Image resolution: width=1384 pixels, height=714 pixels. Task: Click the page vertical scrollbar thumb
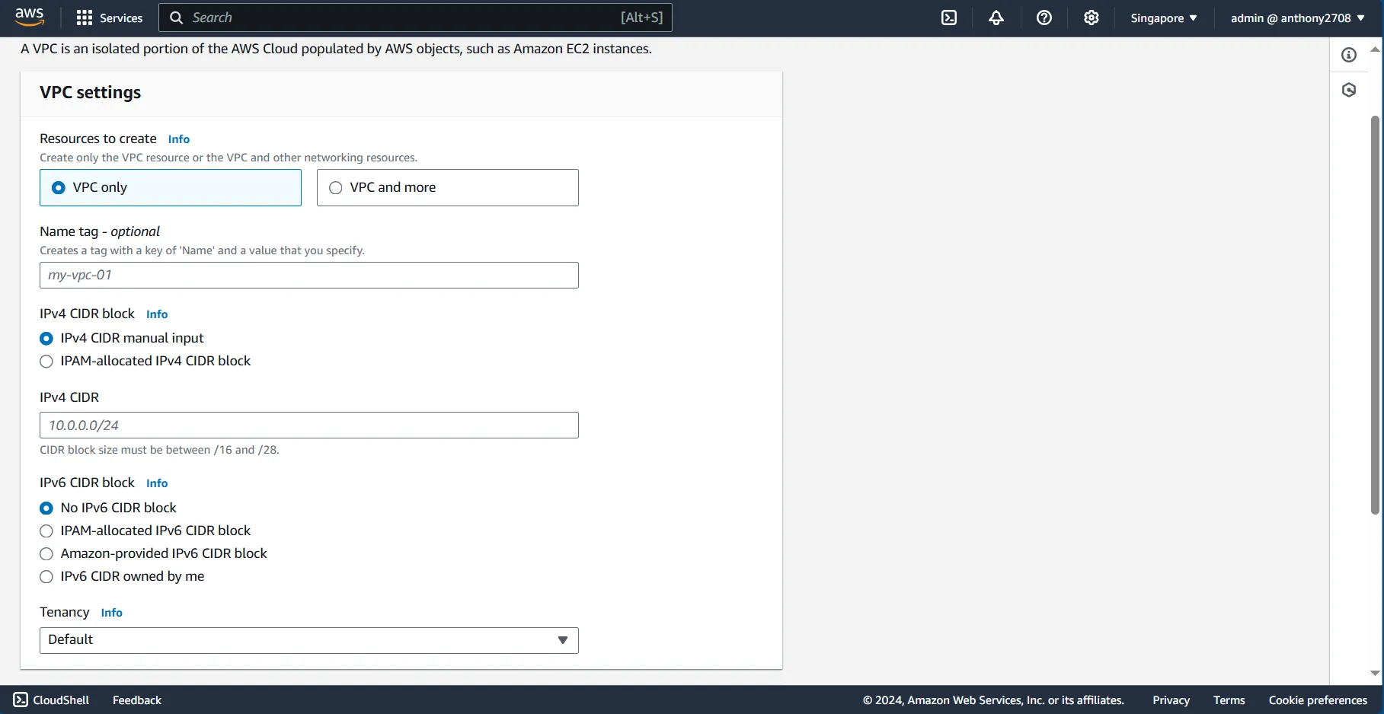1375,315
